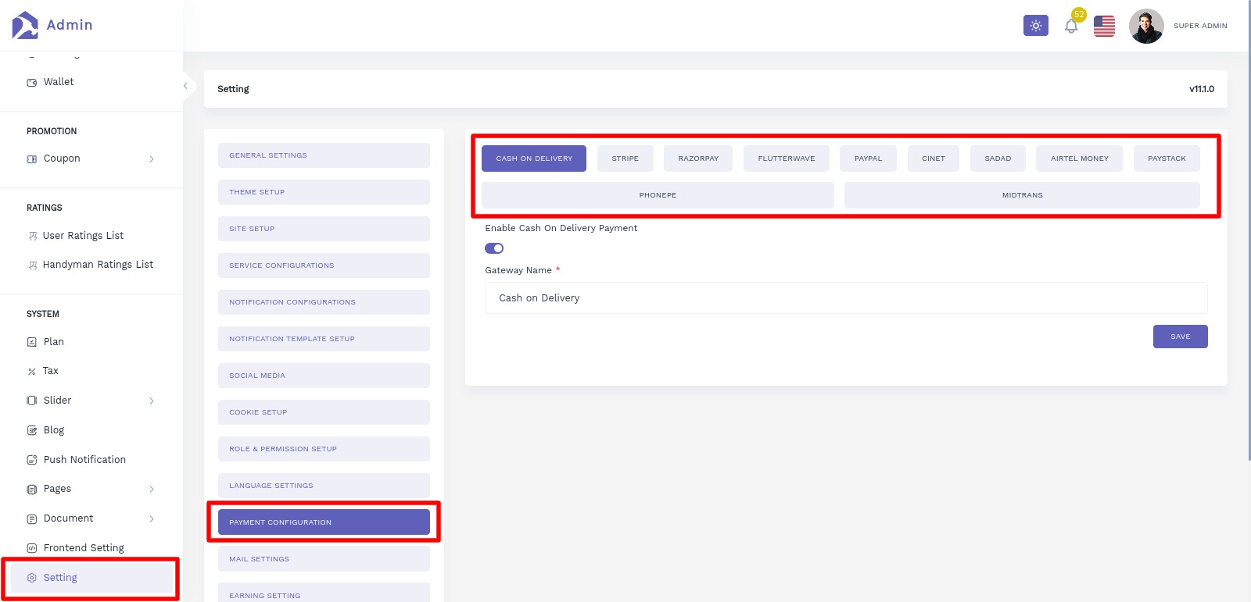Open the Airtel Money tab
The height and width of the screenshot is (602, 1251).
(1080, 159)
